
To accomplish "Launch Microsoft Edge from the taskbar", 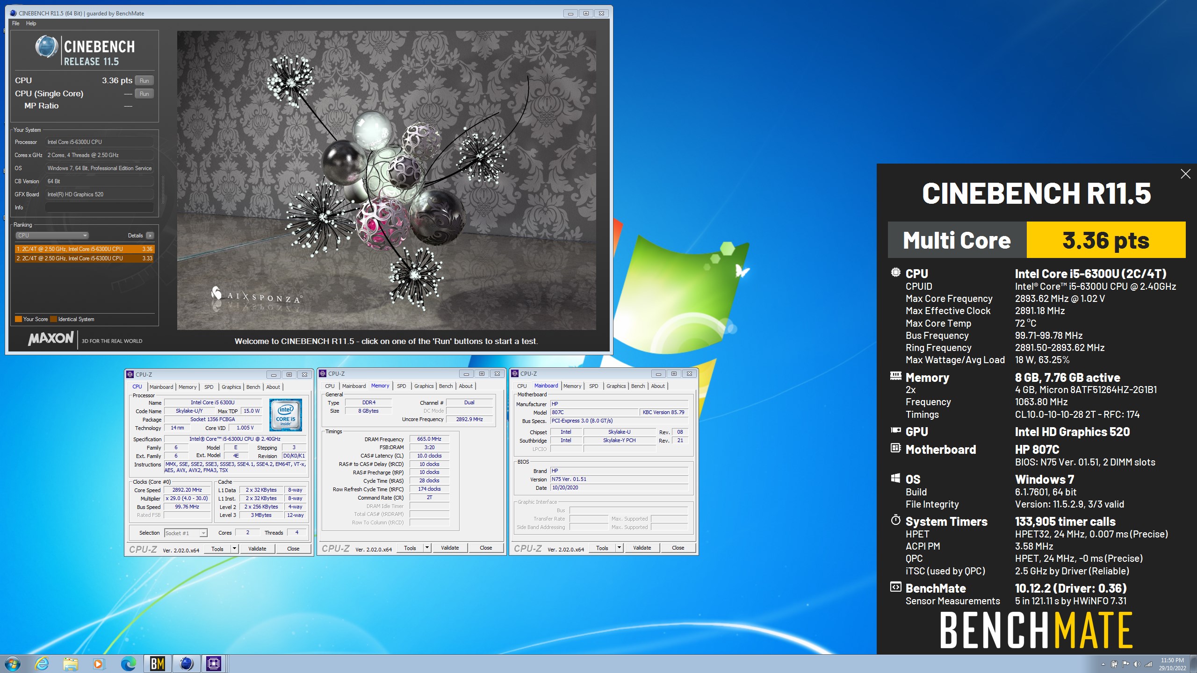I will [128, 664].
